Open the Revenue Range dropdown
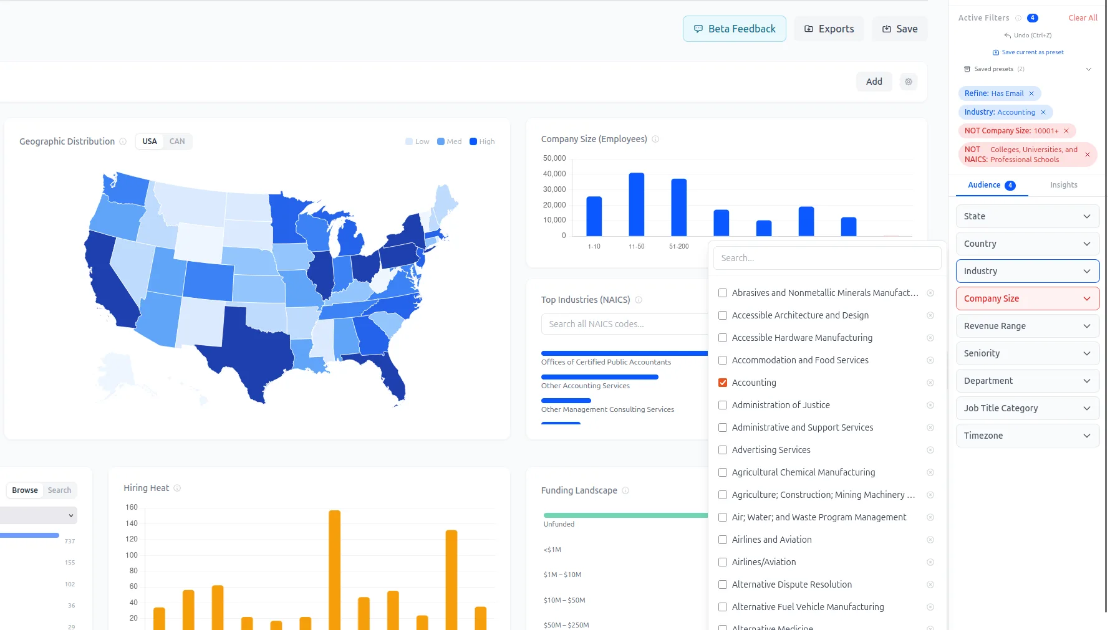 [1027, 326]
